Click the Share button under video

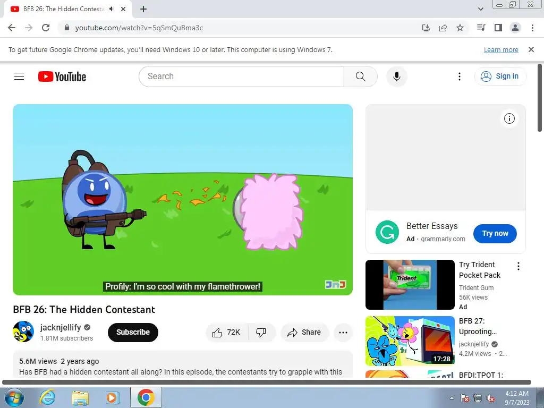tap(304, 333)
